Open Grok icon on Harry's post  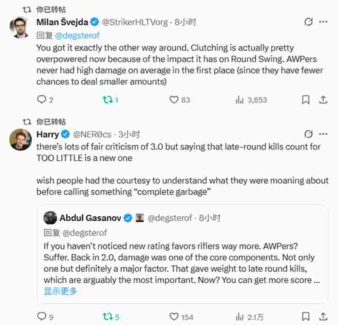click(308, 134)
